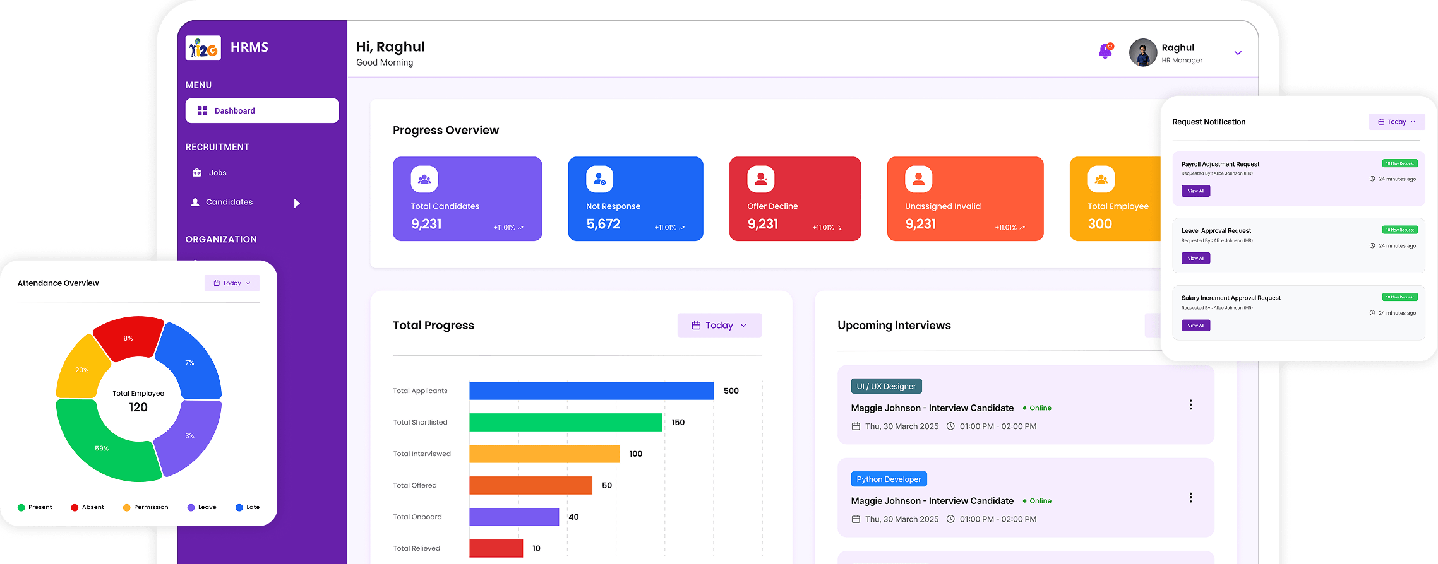
Task: Open Today dropdown in Attendance Overview
Action: click(232, 283)
